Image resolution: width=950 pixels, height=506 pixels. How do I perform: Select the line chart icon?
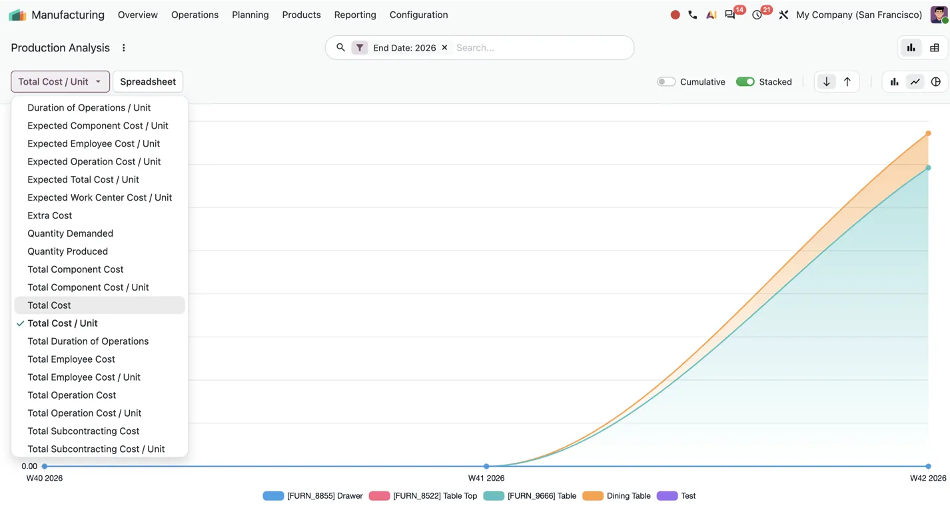[915, 82]
